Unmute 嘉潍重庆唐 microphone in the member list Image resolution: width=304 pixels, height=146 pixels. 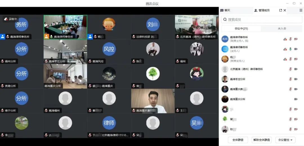point(290,89)
